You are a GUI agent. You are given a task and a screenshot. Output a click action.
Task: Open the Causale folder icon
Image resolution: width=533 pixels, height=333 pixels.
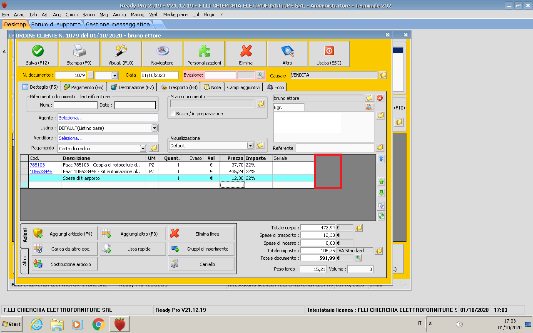pyautogui.click(x=383, y=75)
